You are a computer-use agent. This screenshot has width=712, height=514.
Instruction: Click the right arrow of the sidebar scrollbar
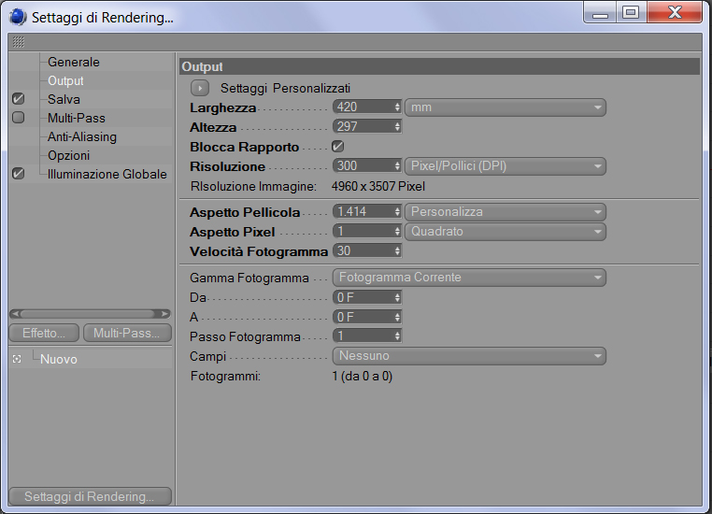(164, 314)
